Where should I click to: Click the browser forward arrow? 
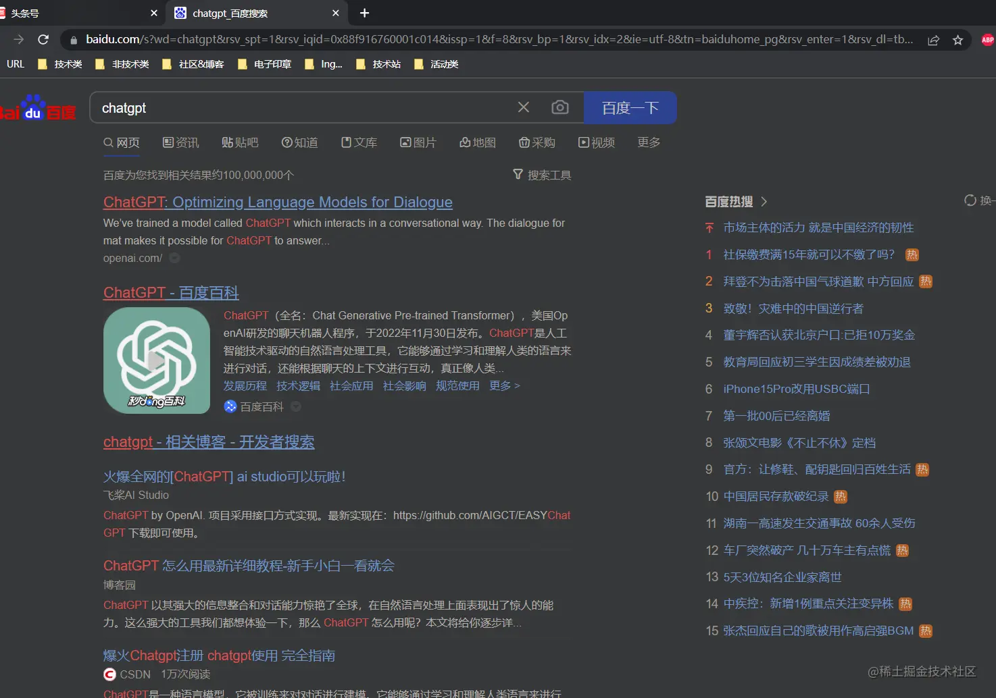[x=18, y=40]
